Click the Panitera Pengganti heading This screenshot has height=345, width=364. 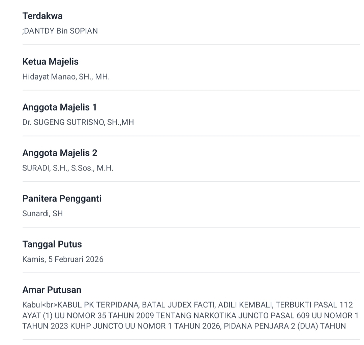(62, 198)
